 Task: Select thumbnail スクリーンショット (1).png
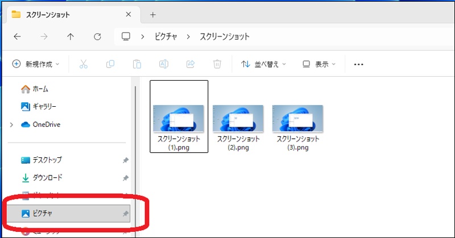point(179,116)
